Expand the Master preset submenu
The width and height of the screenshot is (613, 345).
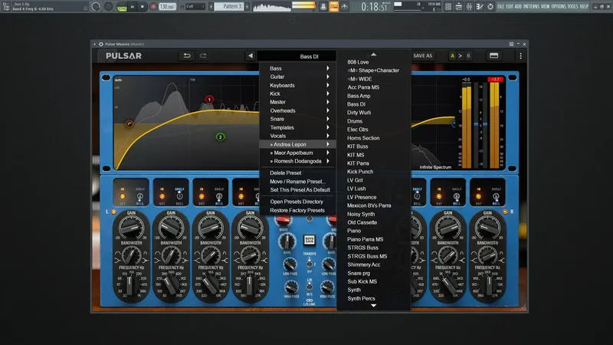299,102
